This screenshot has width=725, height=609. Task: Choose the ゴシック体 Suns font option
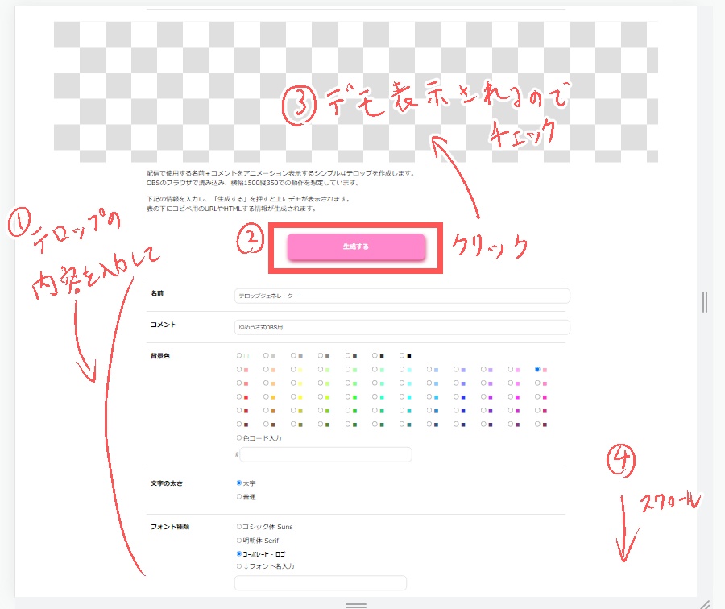(238, 527)
